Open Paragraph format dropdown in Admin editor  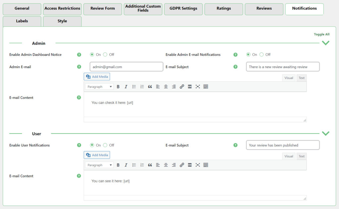[99, 87]
